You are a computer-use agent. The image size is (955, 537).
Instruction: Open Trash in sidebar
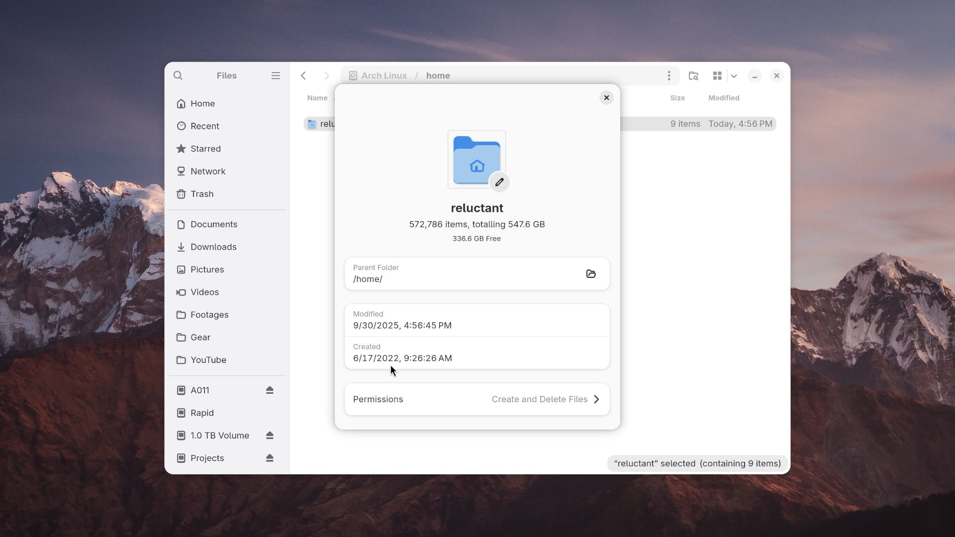point(202,194)
